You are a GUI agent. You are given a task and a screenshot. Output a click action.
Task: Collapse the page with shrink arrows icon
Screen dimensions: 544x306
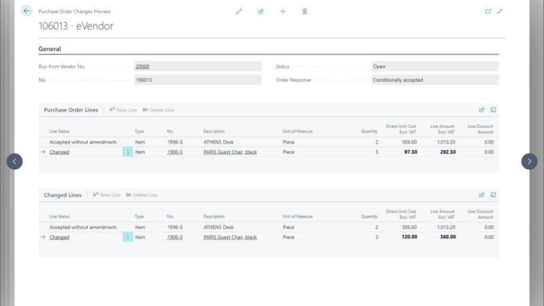[x=500, y=12]
